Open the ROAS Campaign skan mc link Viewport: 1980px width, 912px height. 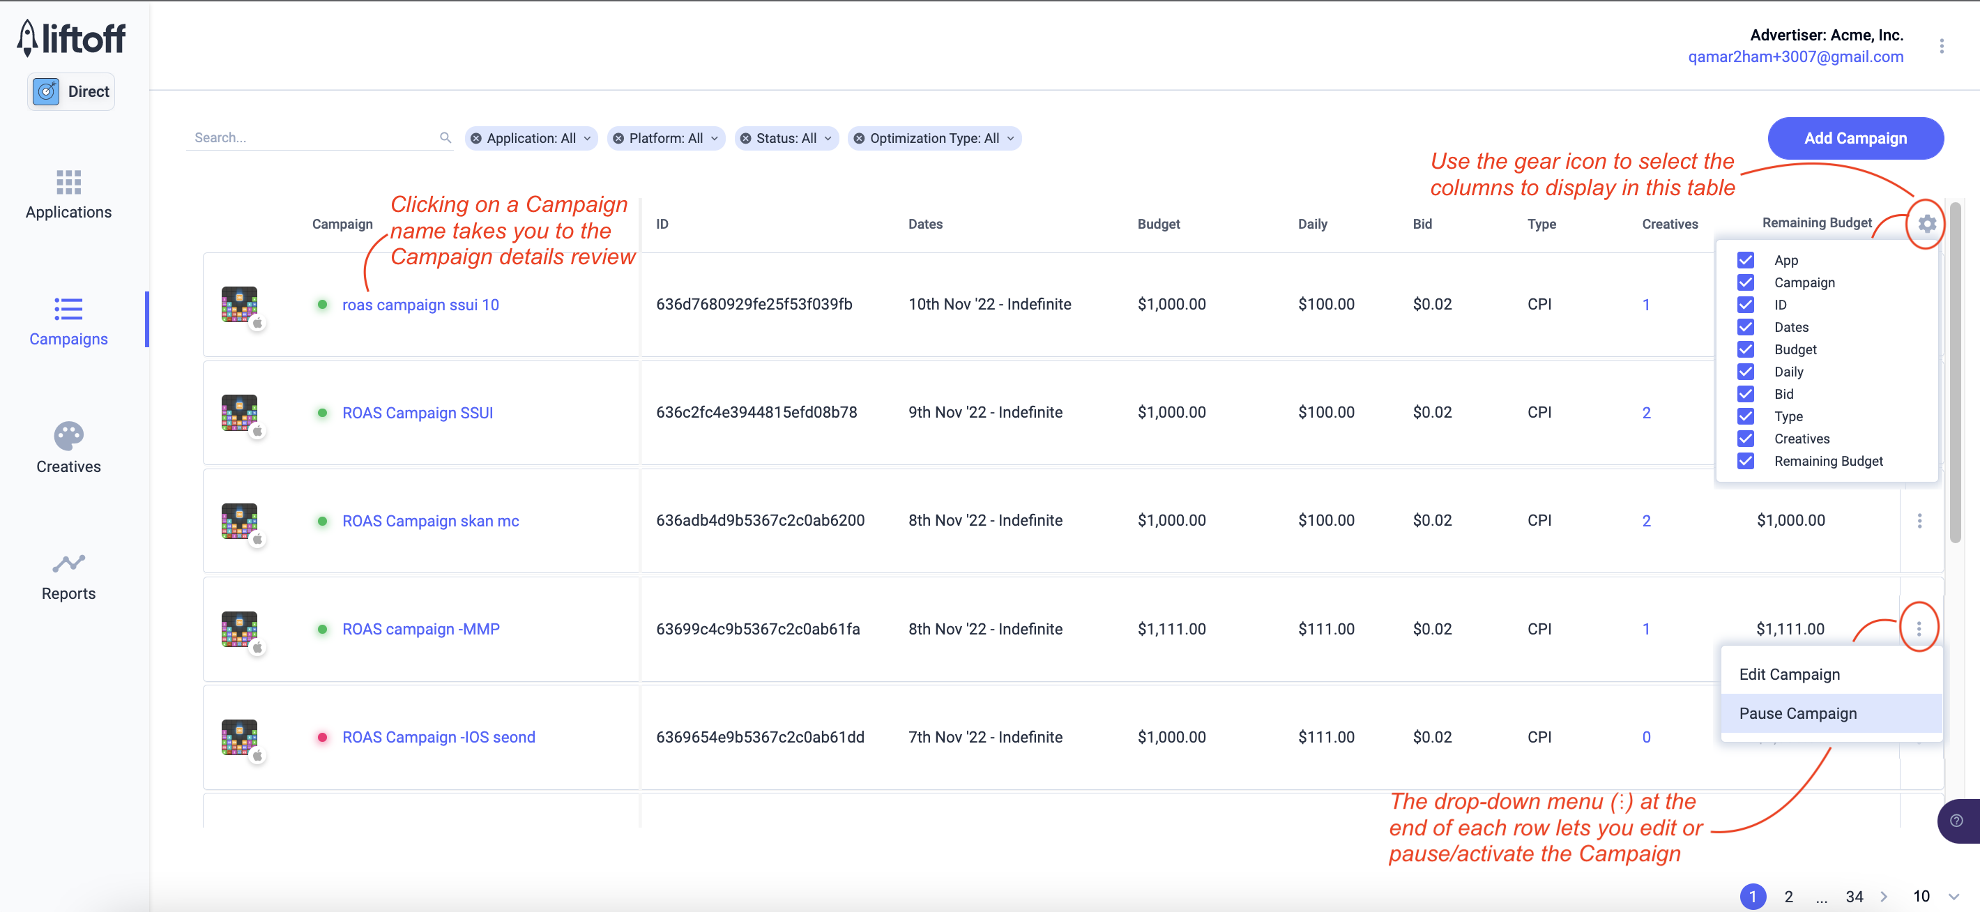pyautogui.click(x=430, y=521)
